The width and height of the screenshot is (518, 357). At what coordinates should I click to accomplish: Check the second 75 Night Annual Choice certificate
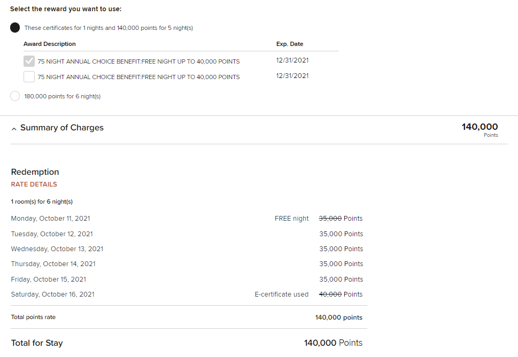click(x=29, y=77)
